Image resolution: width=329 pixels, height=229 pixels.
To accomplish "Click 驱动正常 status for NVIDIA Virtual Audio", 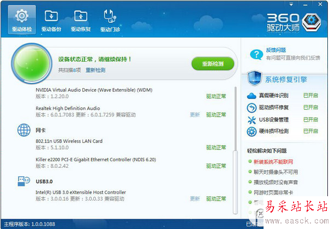I will pos(216,96).
